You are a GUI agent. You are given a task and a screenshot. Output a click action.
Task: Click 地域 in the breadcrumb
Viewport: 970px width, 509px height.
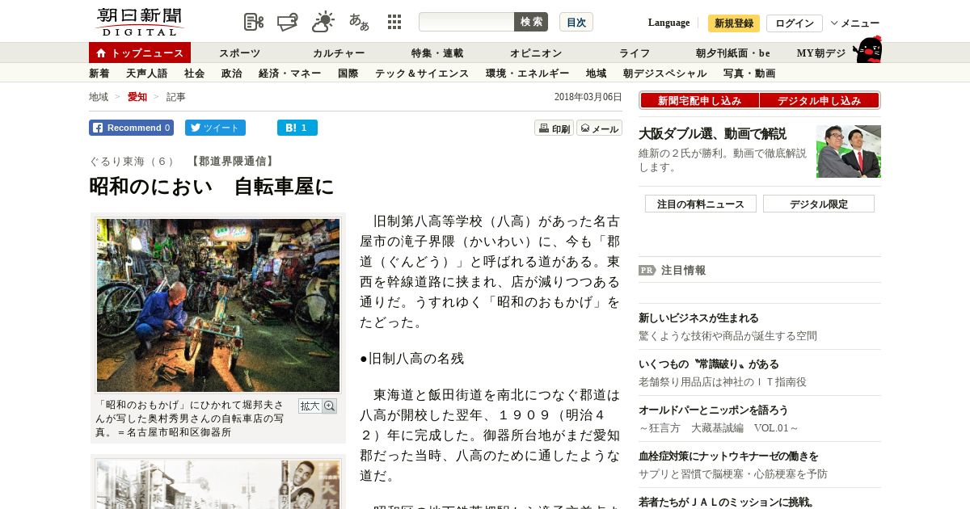pyautogui.click(x=99, y=97)
